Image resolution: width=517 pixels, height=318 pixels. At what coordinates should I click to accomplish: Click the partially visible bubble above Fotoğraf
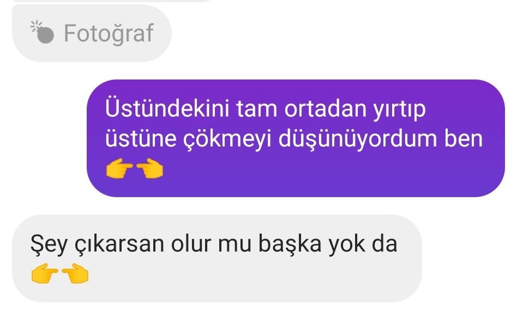(114, 1)
